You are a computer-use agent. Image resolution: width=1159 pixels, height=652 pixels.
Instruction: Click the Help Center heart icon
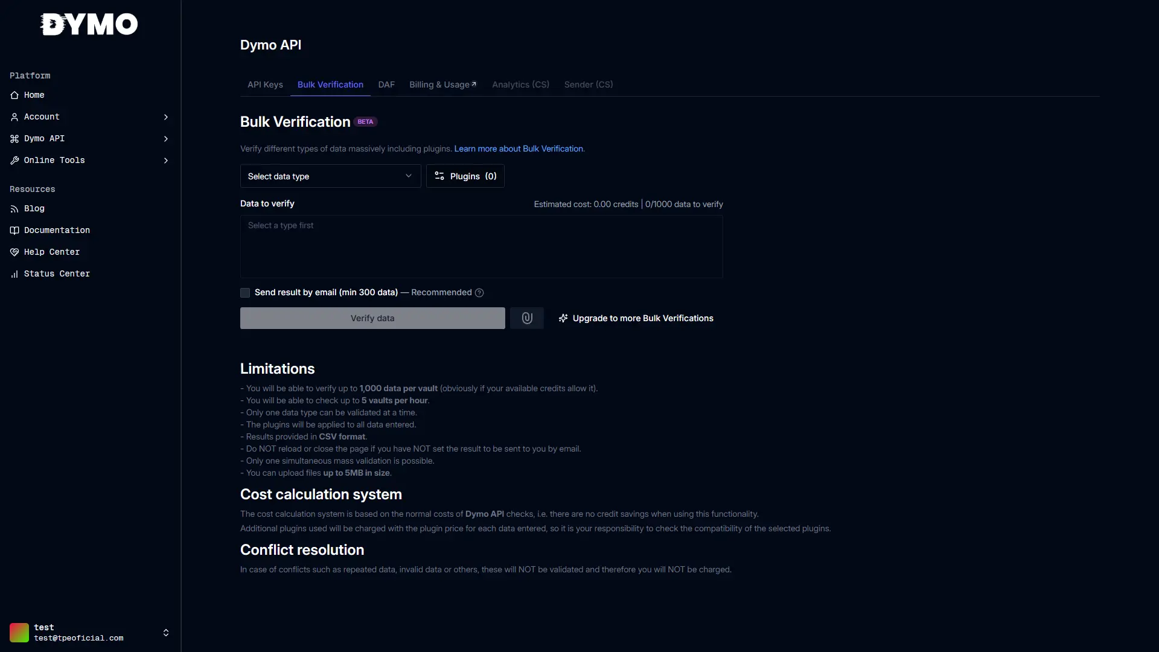coord(14,252)
